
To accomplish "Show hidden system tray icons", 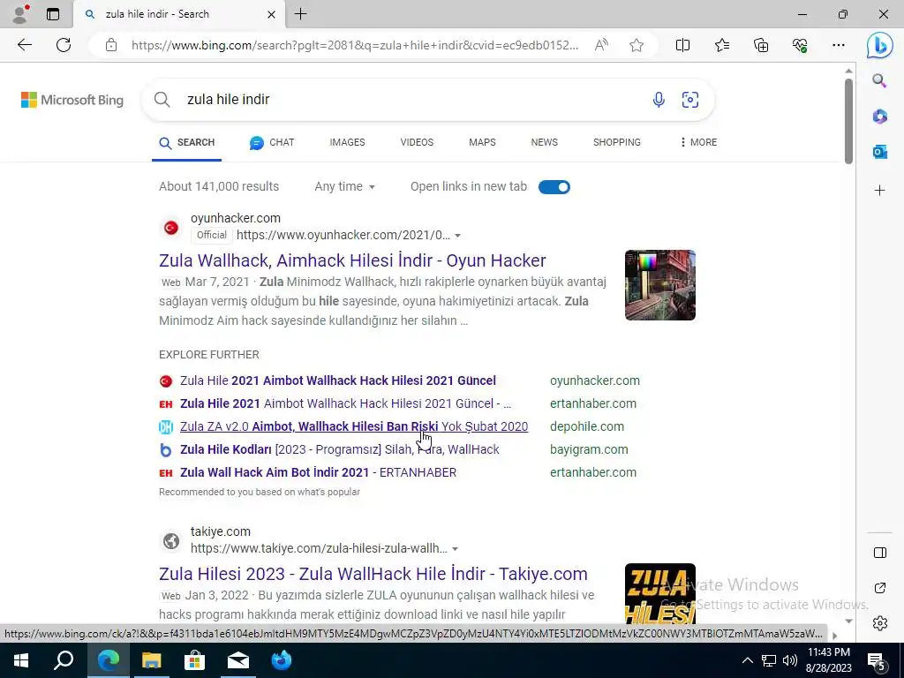I will tap(747, 660).
